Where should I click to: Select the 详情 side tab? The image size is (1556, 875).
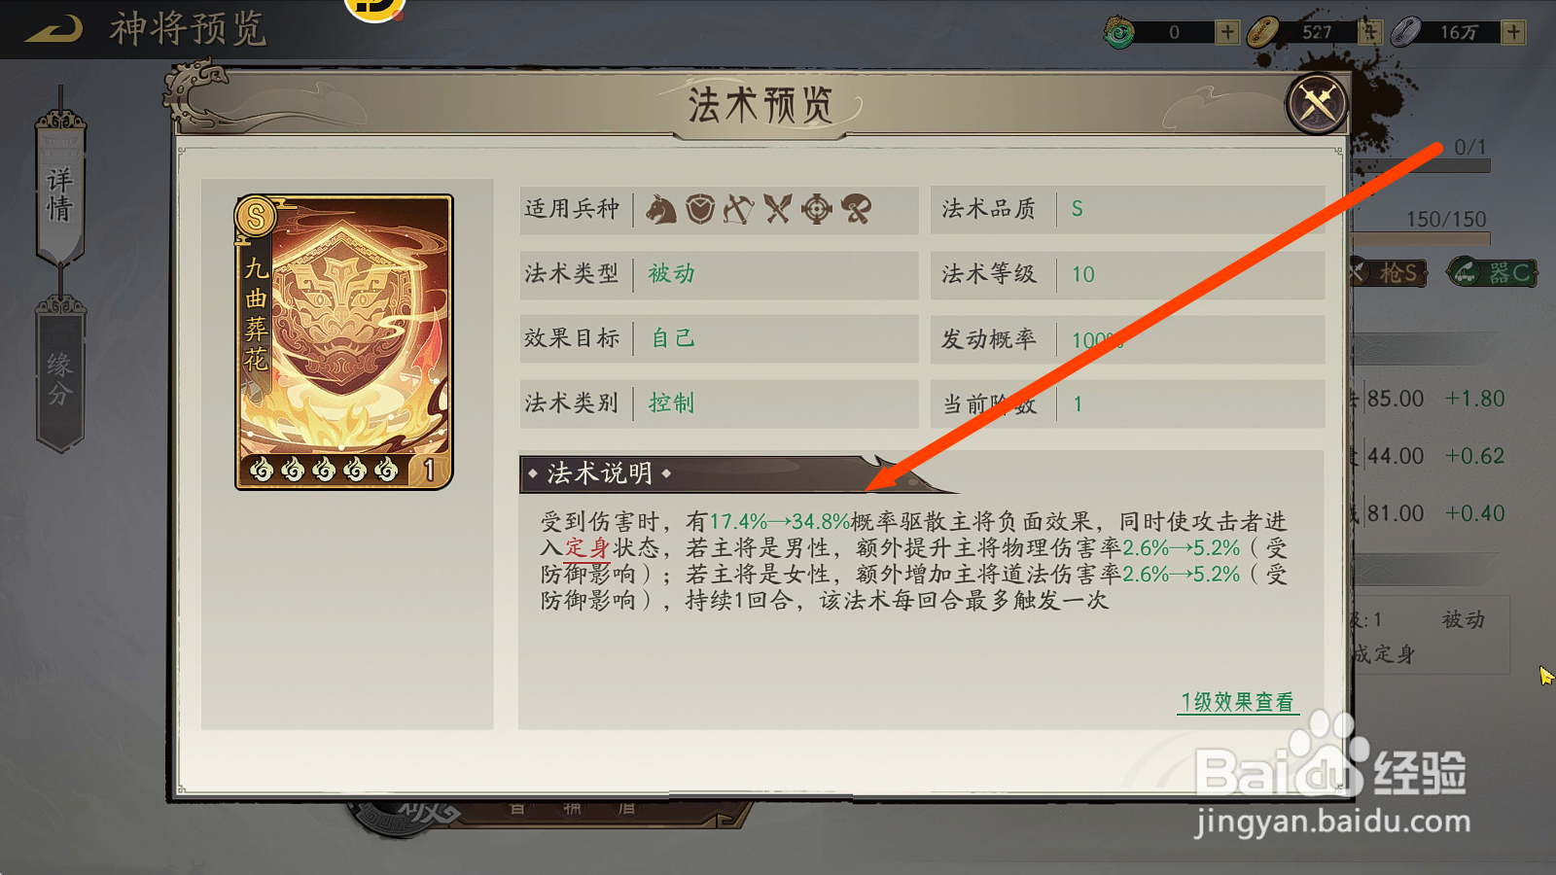click(x=60, y=192)
